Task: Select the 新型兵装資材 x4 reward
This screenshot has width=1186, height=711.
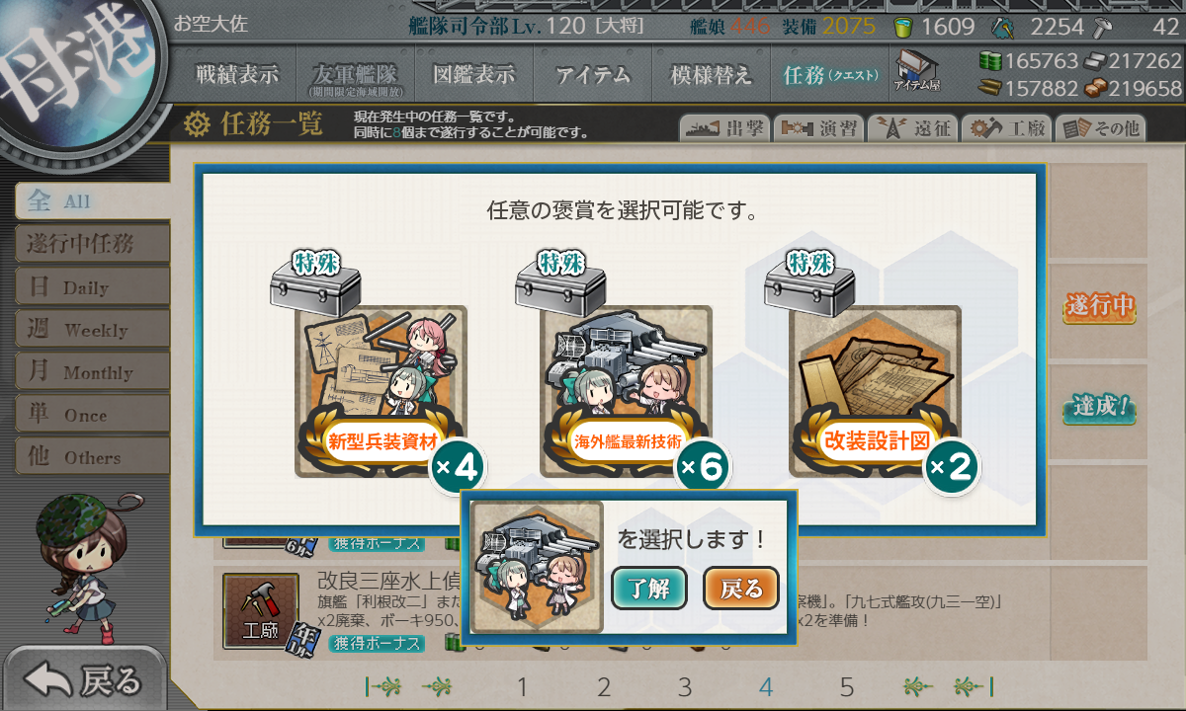Action: click(381, 392)
